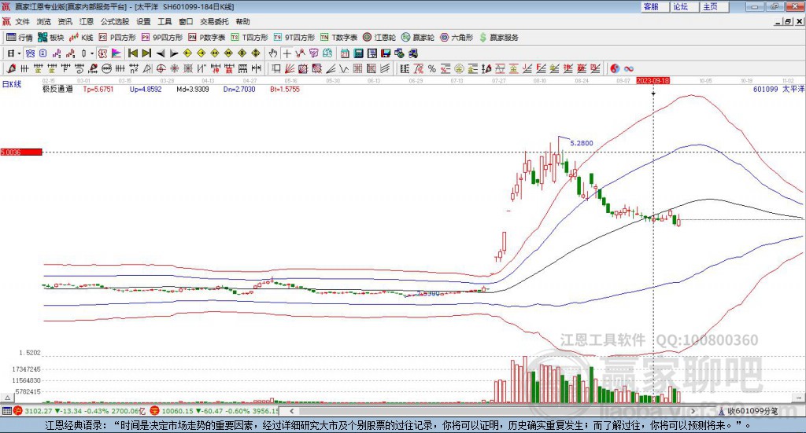Click the blue infinity symbol icon
Viewport: 806px width, 433px height.
pyautogui.click(x=629, y=68)
